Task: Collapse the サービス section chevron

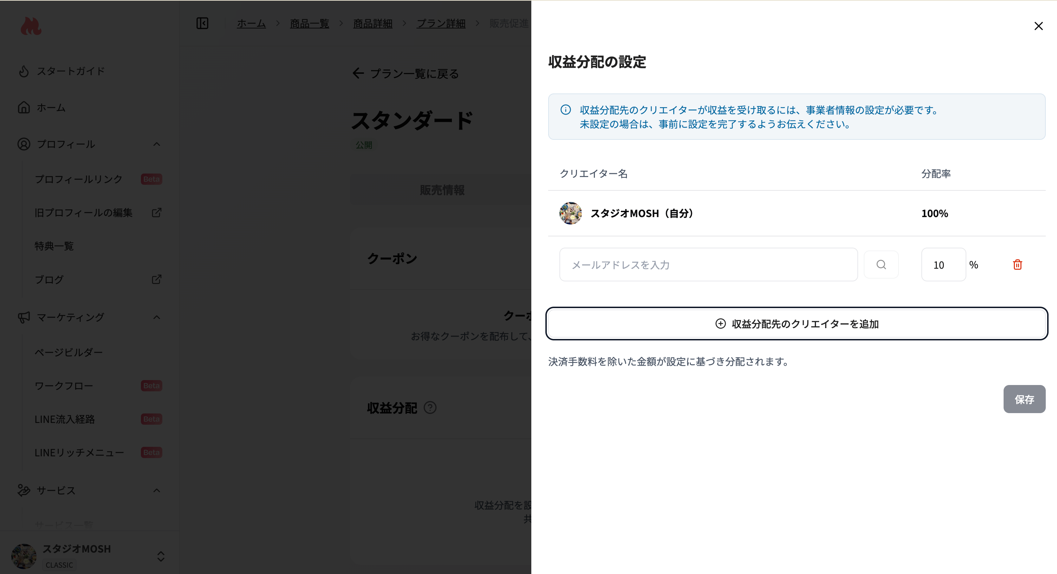Action: click(156, 490)
